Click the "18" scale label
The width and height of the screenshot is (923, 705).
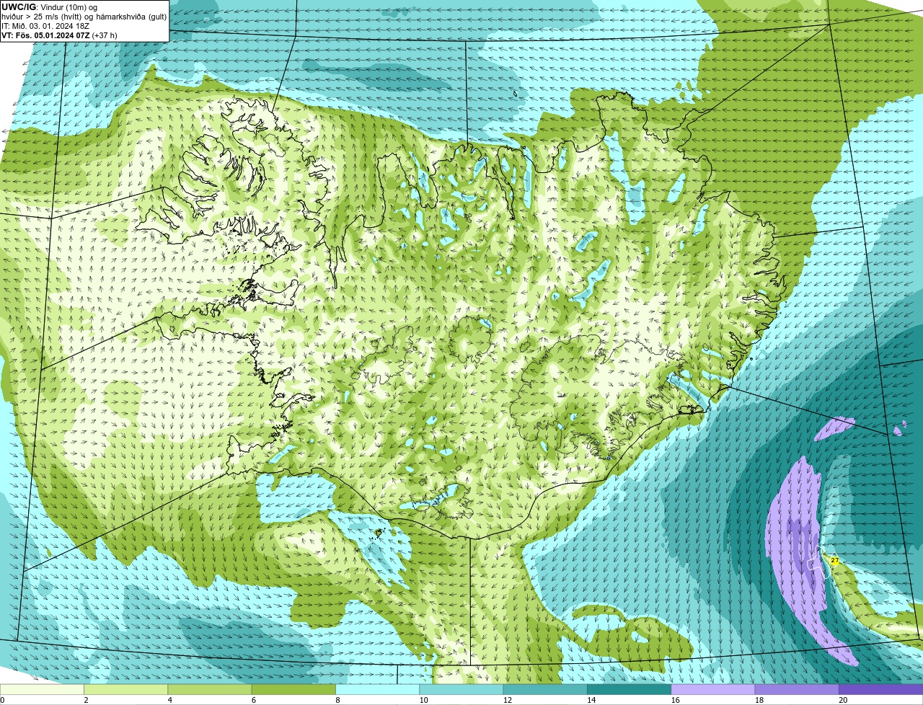pyautogui.click(x=759, y=700)
